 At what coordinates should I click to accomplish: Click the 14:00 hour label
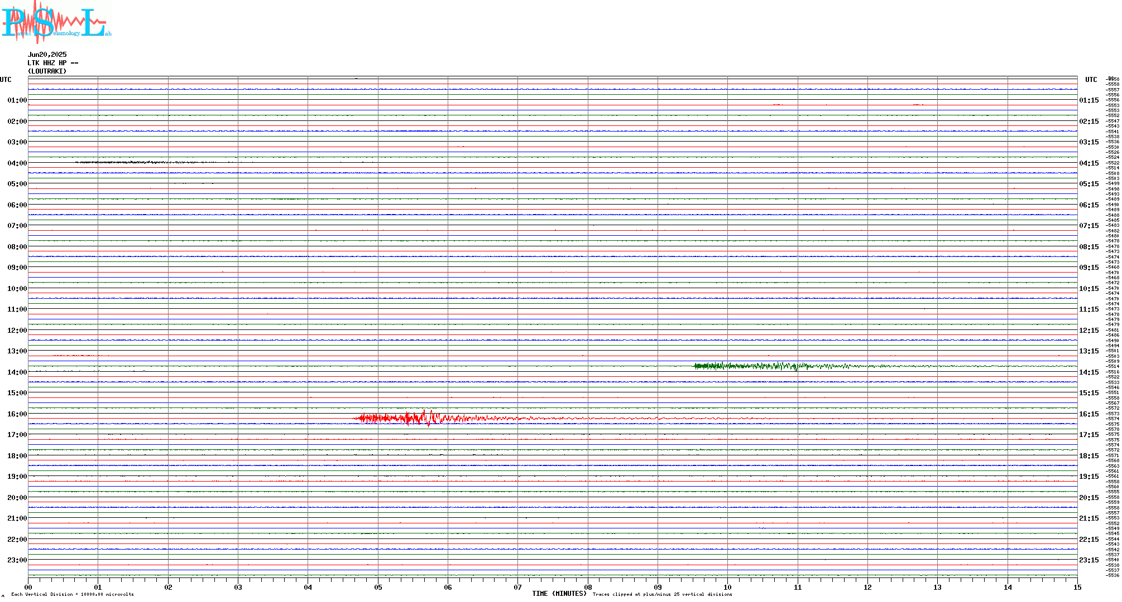click(17, 372)
